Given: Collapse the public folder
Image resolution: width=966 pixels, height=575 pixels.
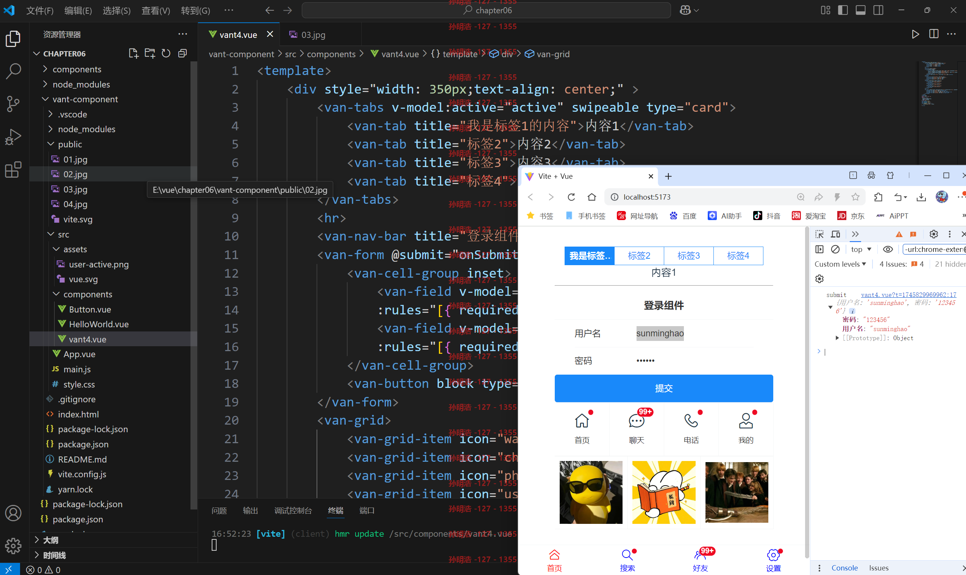Looking at the screenshot, I should click(x=50, y=144).
